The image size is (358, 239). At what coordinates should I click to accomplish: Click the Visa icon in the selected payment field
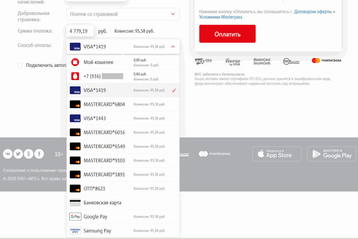click(x=75, y=47)
